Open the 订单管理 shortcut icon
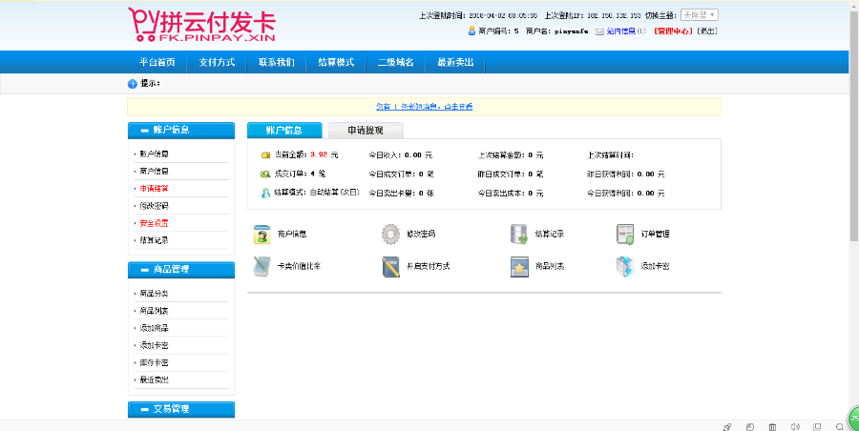The width and height of the screenshot is (859, 431). [x=625, y=234]
